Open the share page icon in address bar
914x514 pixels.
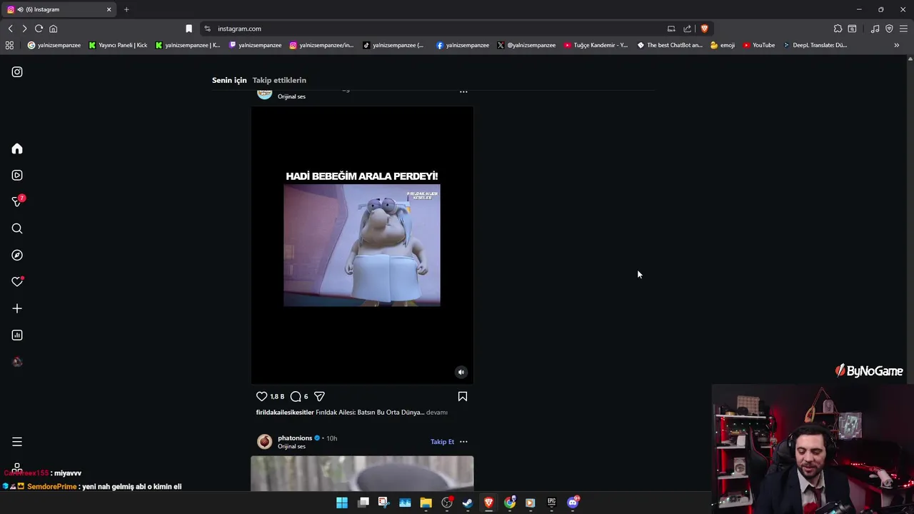click(x=687, y=29)
